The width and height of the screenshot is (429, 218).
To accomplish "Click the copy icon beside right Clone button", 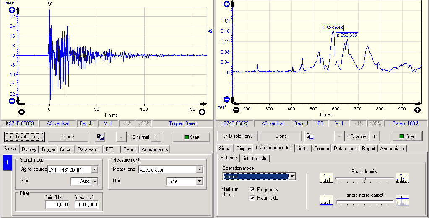I will point(310,136).
